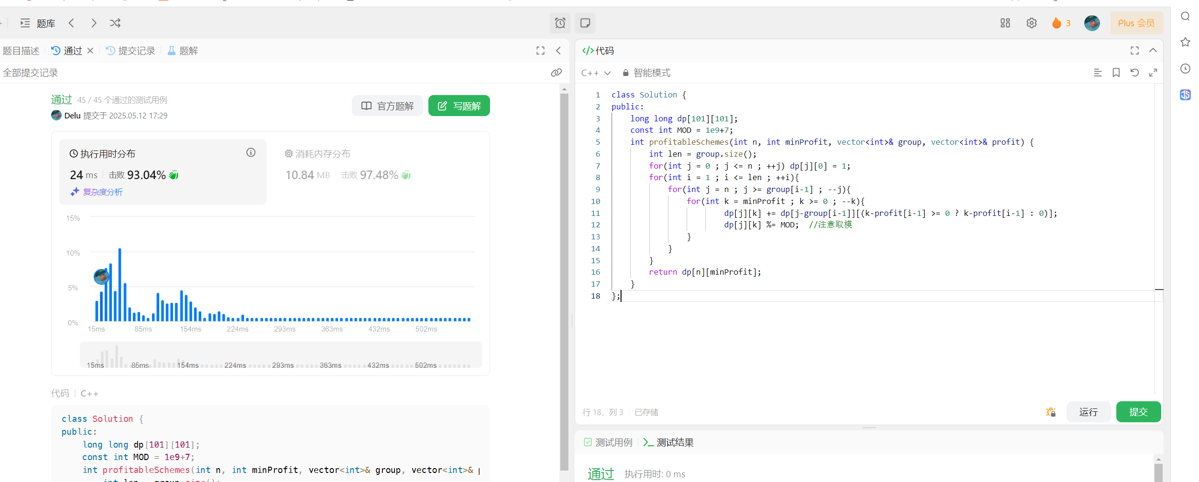This screenshot has height=482, width=1199.
Task: Toggle 智能模式 smart mode
Action: click(646, 73)
